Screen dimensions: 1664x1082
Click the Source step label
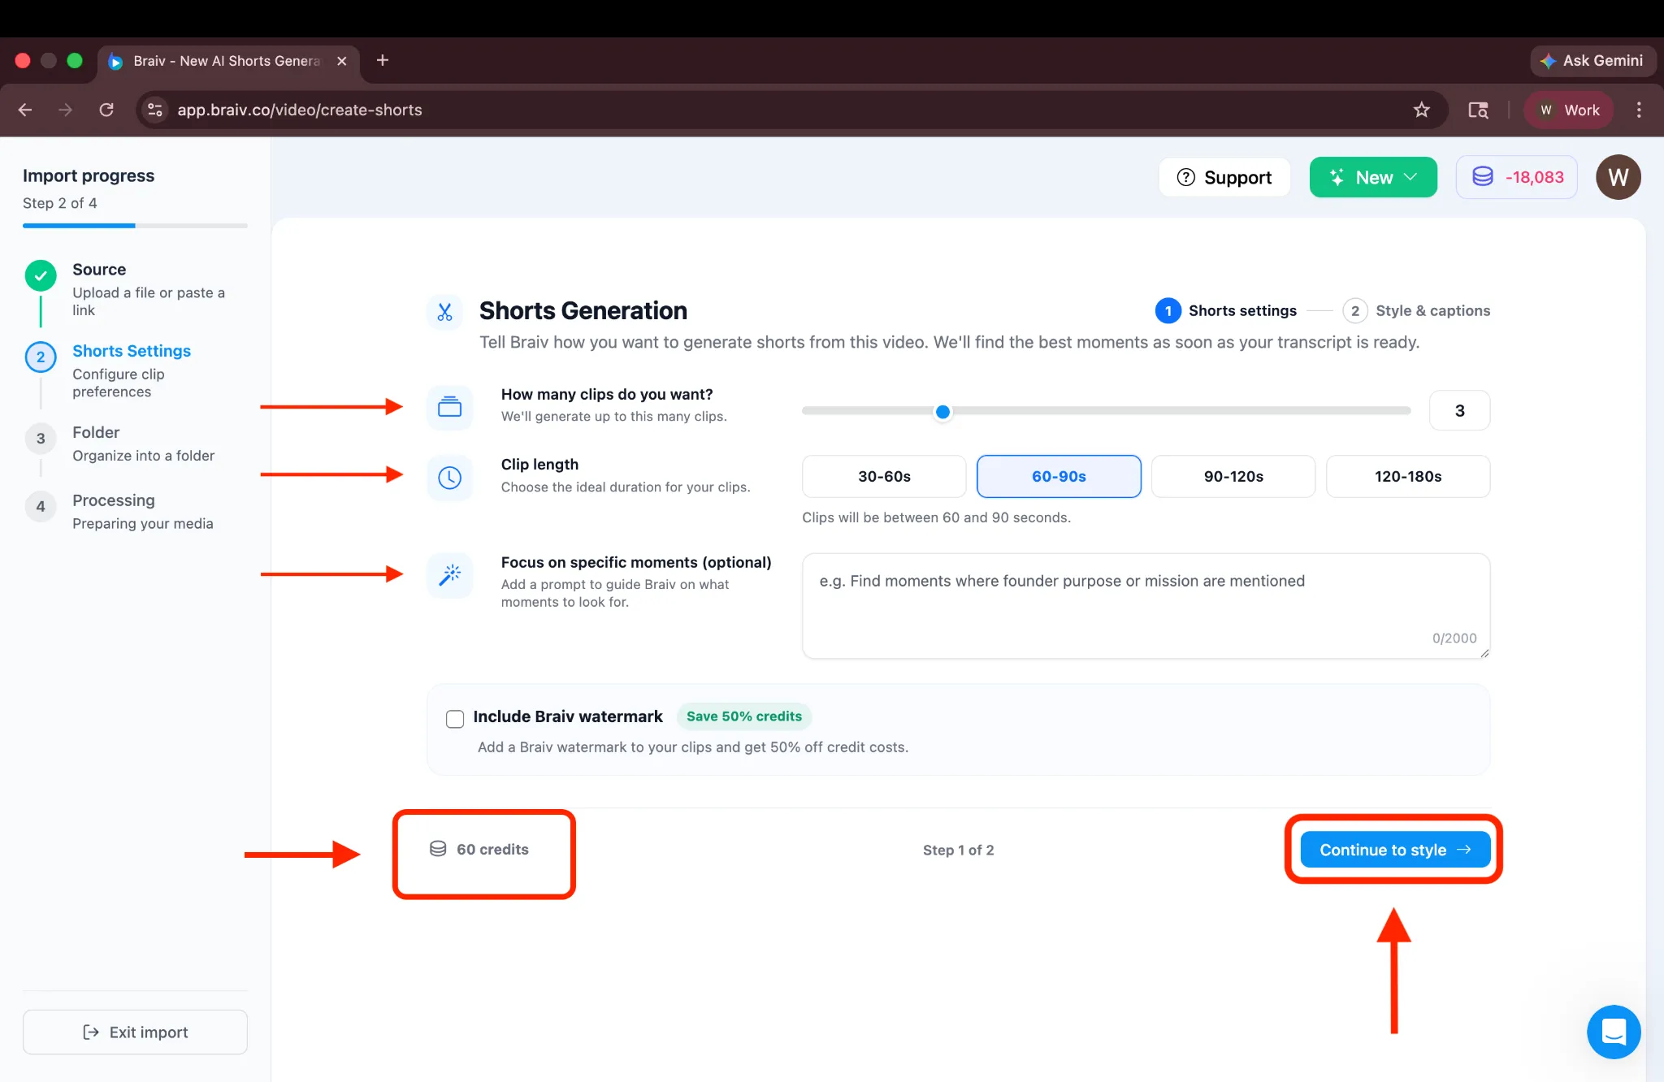pyautogui.click(x=99, y=270)
